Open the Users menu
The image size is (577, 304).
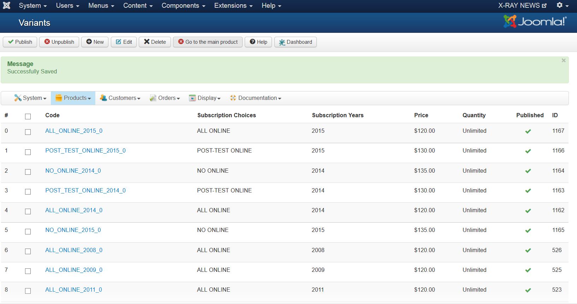67,6
